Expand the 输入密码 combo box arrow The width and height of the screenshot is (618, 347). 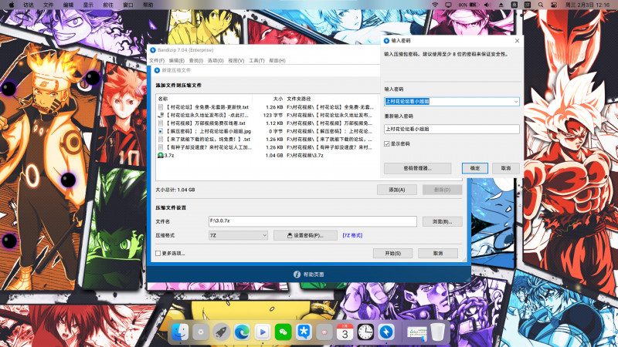pyautogui.click(x=515, y=101)
